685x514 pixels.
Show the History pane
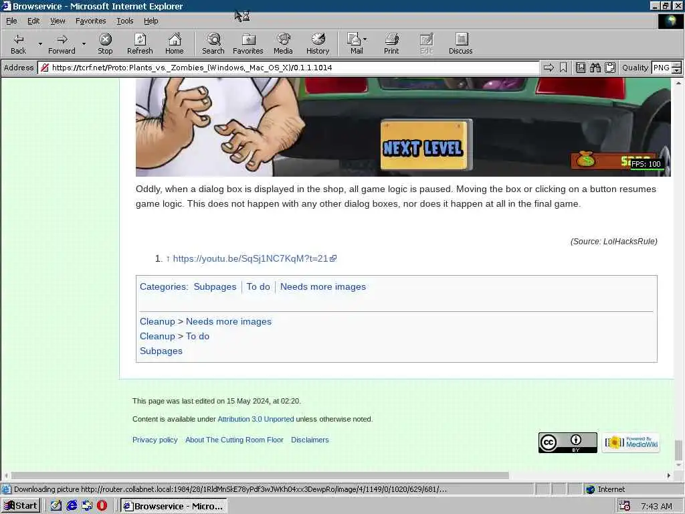(x=318, y=44)
